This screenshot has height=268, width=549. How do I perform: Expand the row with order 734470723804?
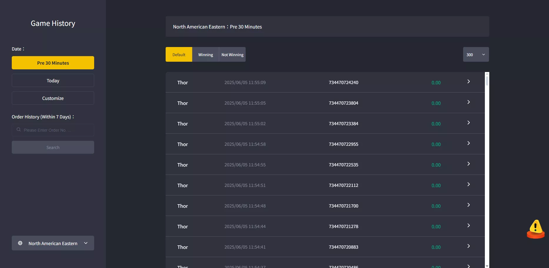click(468, 102)
